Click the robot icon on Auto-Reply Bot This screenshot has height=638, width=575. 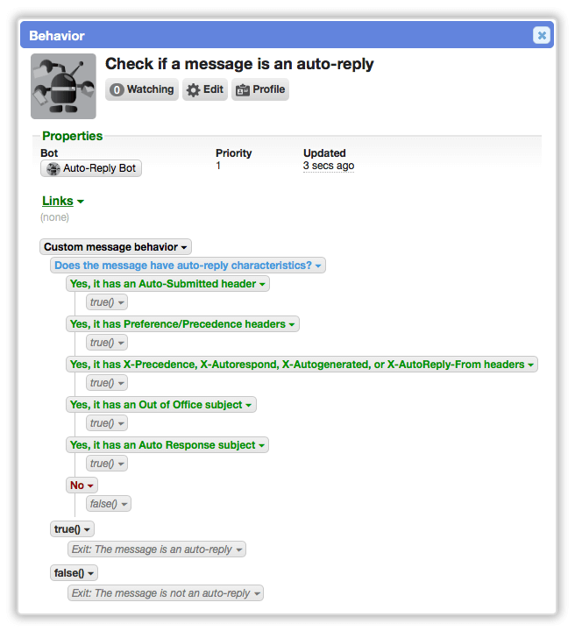53,168
